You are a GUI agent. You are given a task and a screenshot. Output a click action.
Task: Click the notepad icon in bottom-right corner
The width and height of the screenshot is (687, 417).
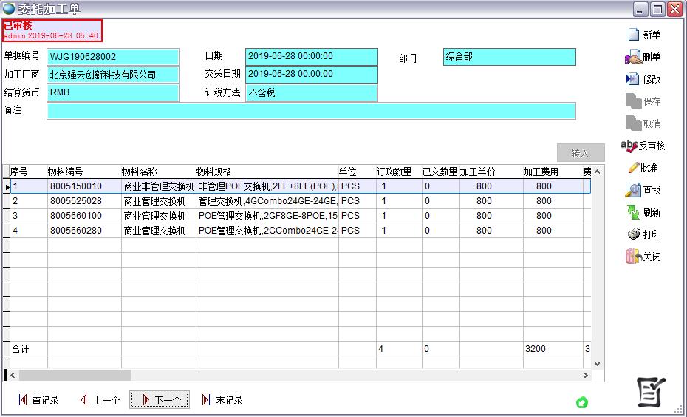(652, 393)
